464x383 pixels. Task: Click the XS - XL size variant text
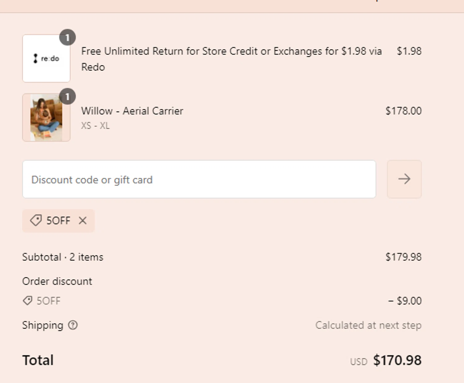click(95, 126)
